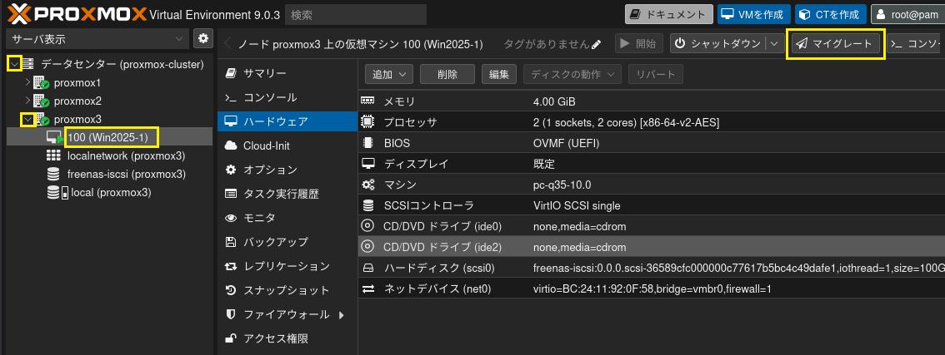Open the root@pam user menu
This screenshot has height=355, width=945.
pos(907,14)
